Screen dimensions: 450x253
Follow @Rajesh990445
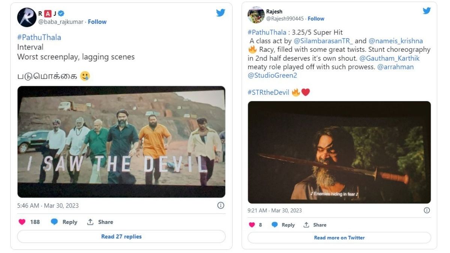(x=316, y=19)
